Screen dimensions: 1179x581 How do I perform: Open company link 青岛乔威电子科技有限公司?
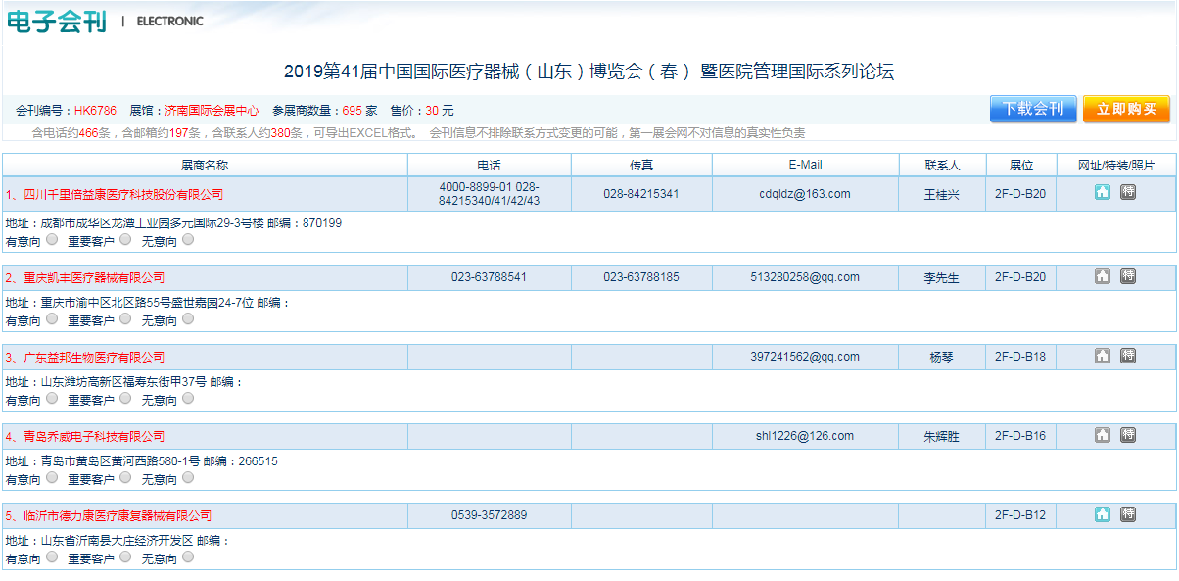pyautogui.click(x=94, y=437)
